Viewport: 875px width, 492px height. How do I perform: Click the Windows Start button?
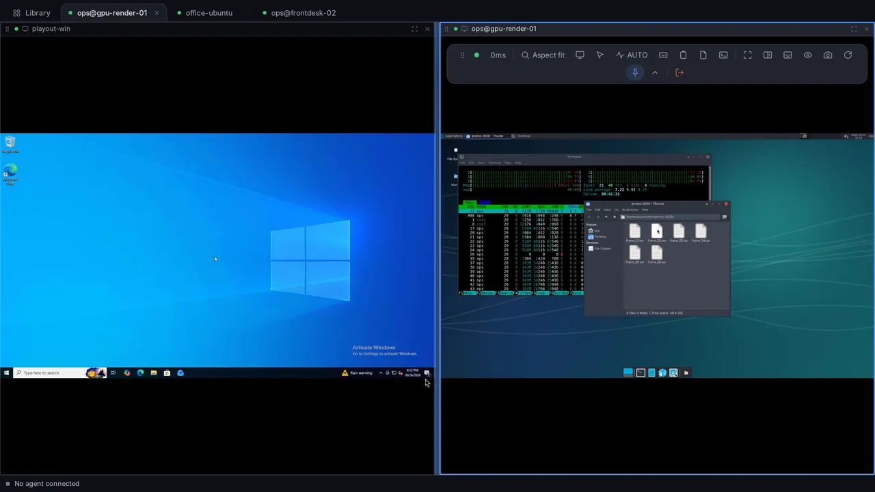pos(7,373)
